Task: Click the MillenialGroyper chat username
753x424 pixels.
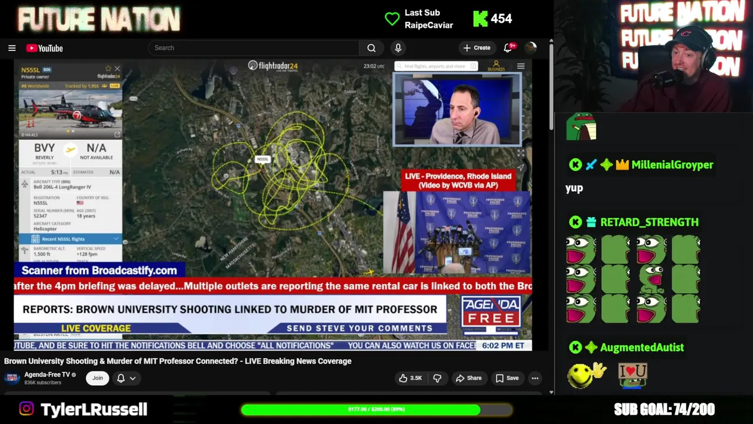Action: 672,165
